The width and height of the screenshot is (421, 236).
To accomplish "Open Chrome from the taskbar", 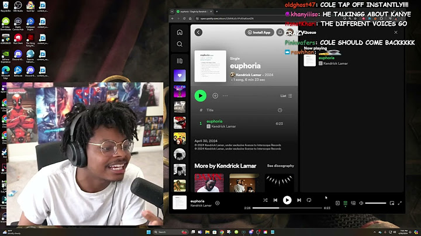I will 222,232.
